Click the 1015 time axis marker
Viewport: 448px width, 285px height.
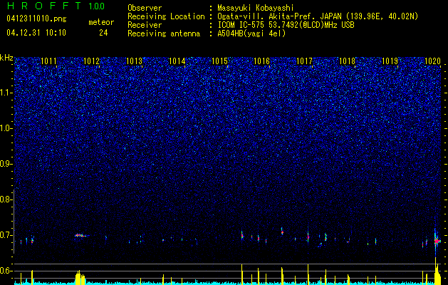[219, 61]
